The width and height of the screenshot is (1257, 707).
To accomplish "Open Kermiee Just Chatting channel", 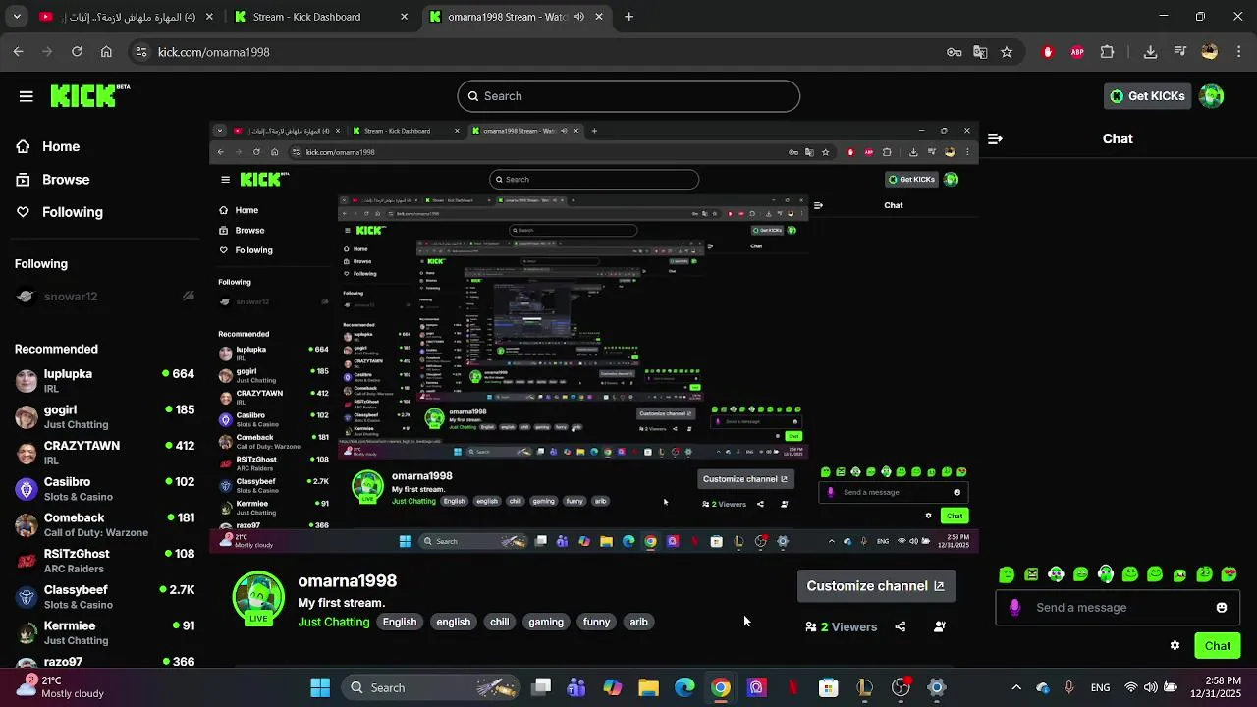I will [104, 631].
